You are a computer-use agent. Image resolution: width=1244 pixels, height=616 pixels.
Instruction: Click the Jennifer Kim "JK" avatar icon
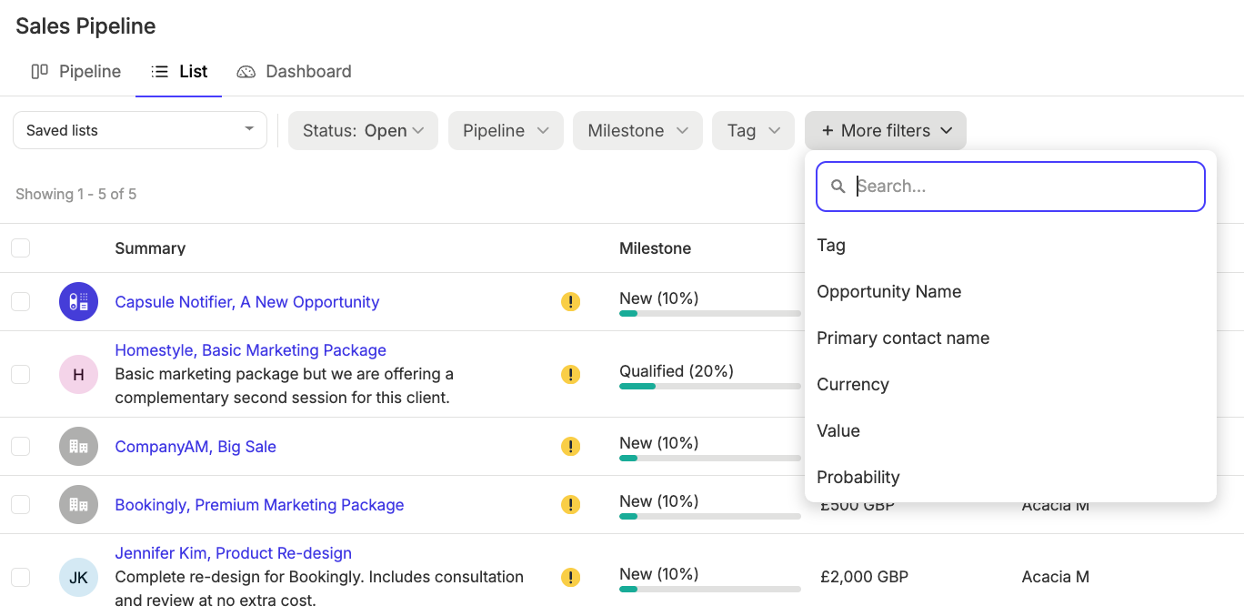[78, 577]
